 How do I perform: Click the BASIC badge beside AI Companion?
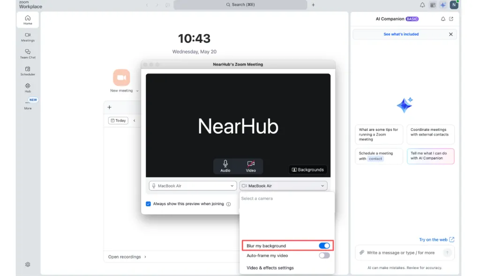click(412, 19)
